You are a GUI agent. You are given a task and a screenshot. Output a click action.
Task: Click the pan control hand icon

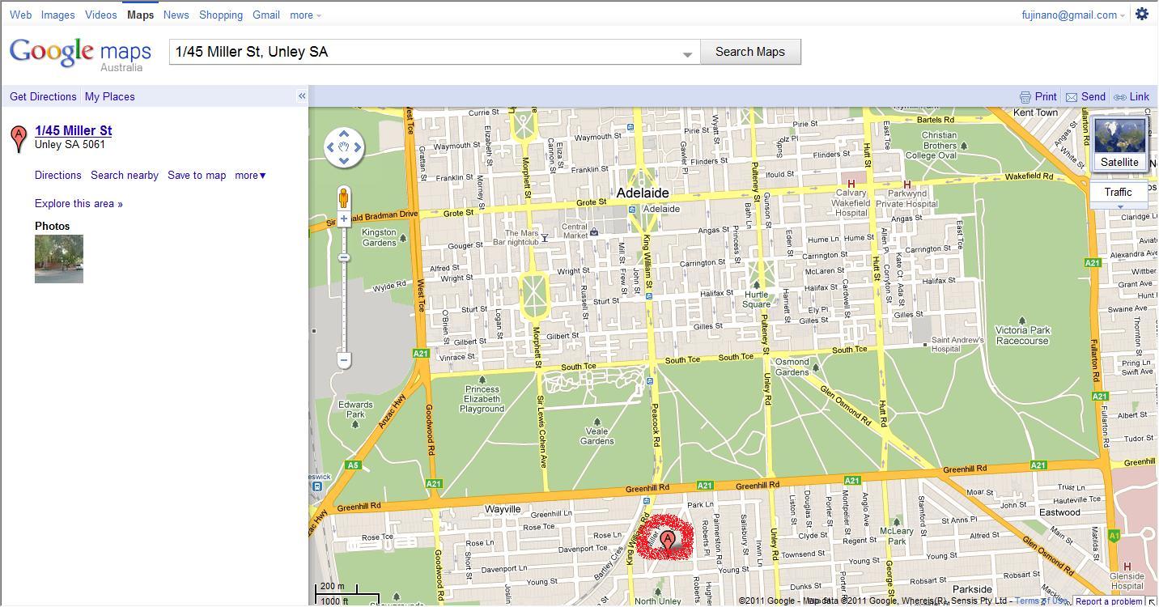point(344,147)
